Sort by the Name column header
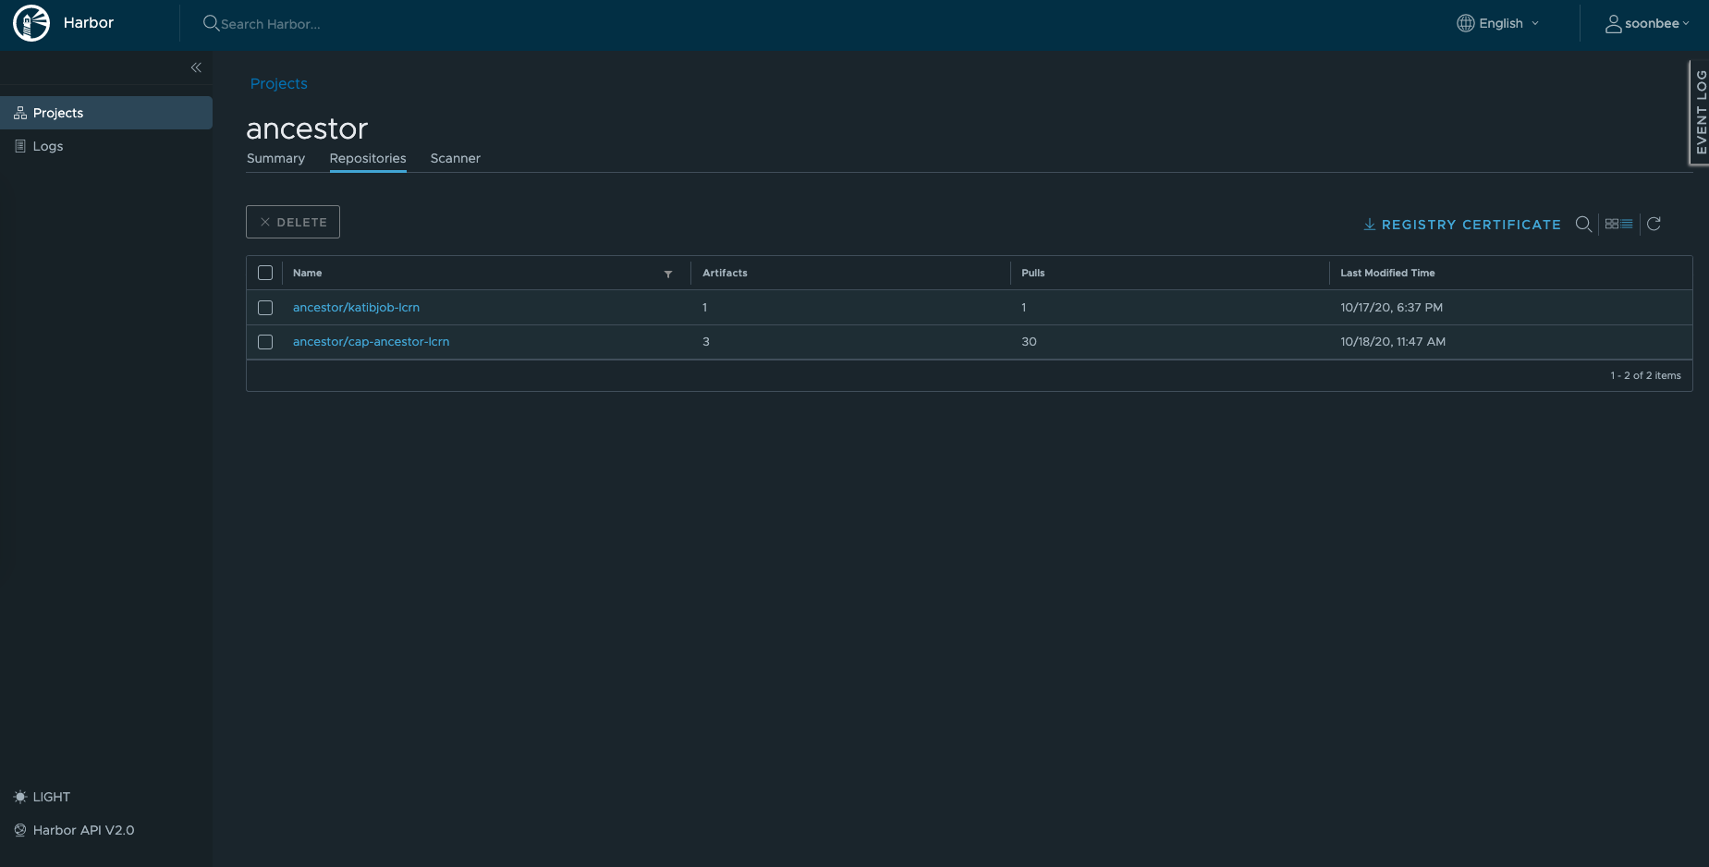1709x867 pixels. (308, 273)
